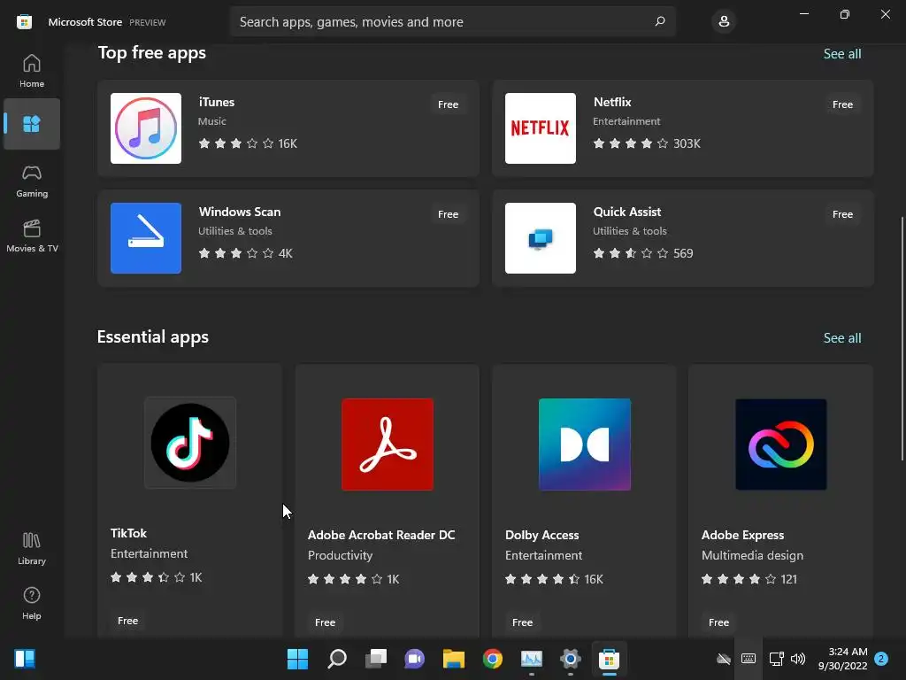Click the Productivity category label
906x680 pixels.
coord(340,555)
